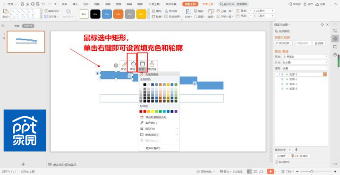Switch to slide sorter view in status bar
Screen dimensions: 340x175
coord(255,171)
